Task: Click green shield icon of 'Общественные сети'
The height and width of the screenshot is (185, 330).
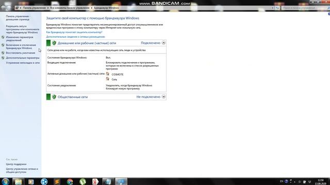Action: coord(54,97)
